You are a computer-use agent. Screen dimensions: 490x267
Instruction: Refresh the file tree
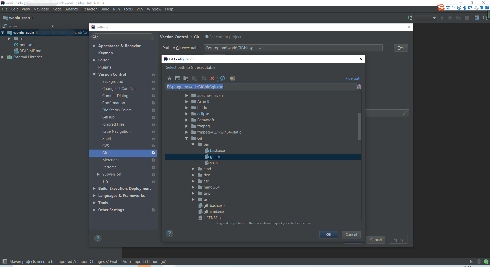click(223, 78)
